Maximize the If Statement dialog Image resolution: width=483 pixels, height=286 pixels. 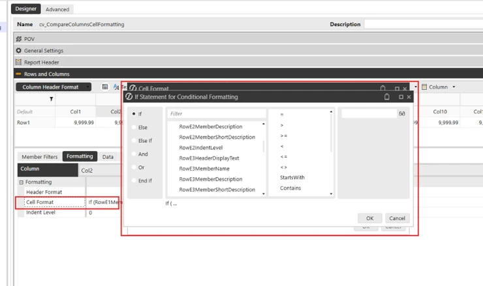click(x=401, y=97)
